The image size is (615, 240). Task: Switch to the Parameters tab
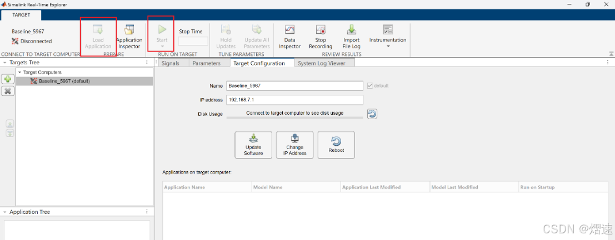[206, 63]
